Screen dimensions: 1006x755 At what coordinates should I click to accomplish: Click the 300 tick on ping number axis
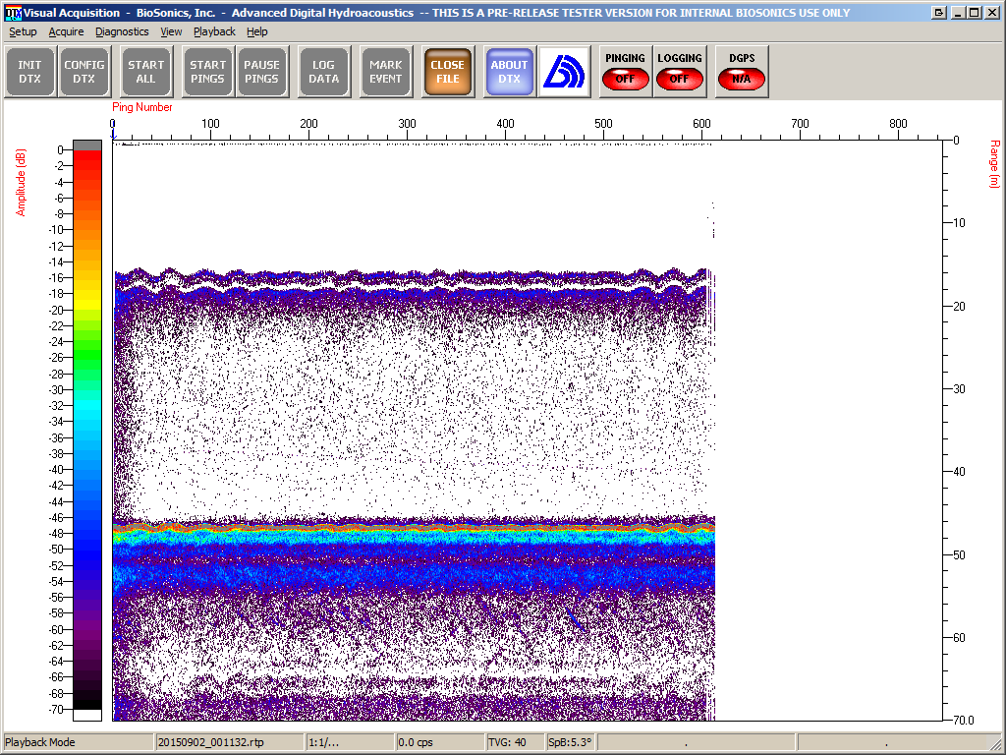407,123
